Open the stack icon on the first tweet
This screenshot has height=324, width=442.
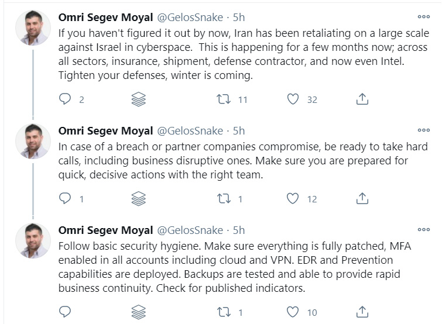[139, 99]
